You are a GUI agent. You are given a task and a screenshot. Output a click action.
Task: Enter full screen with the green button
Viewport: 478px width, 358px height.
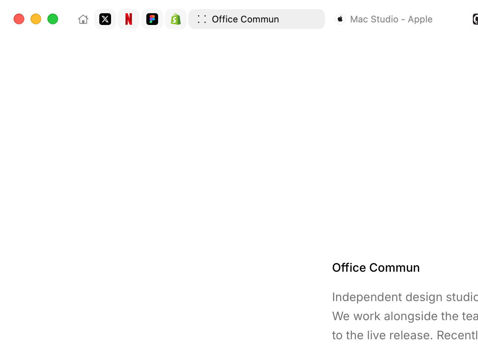click(53, 19)
